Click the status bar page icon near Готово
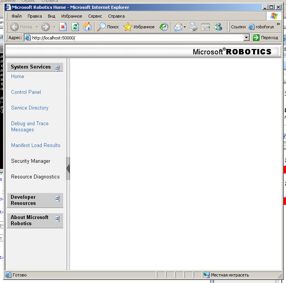This screenshot has height=283, width=286. point(8,275)
